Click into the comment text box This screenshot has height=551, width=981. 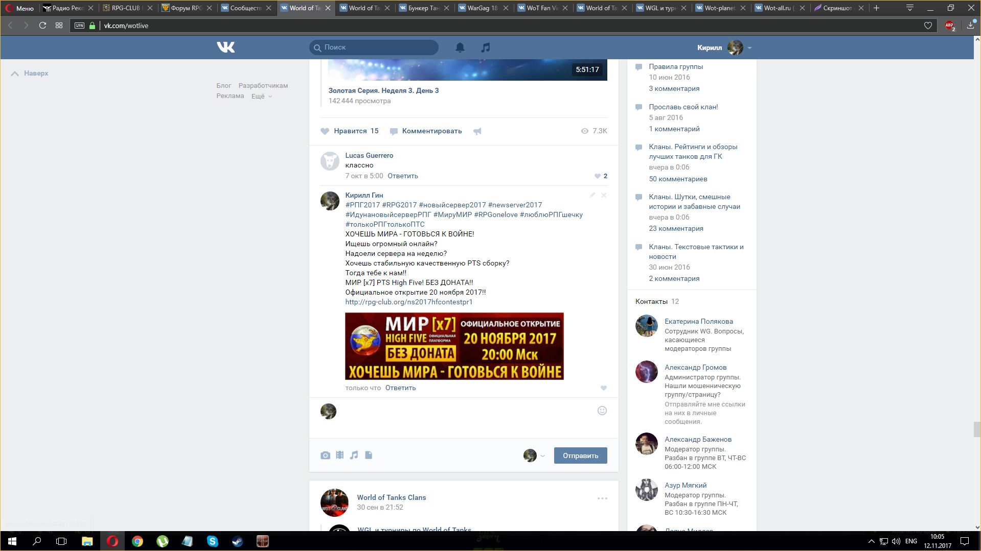tap(464, 418)
